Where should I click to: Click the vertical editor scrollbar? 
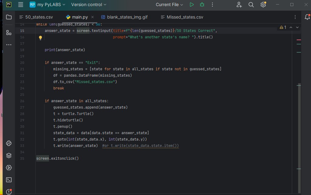coord(299,138)
